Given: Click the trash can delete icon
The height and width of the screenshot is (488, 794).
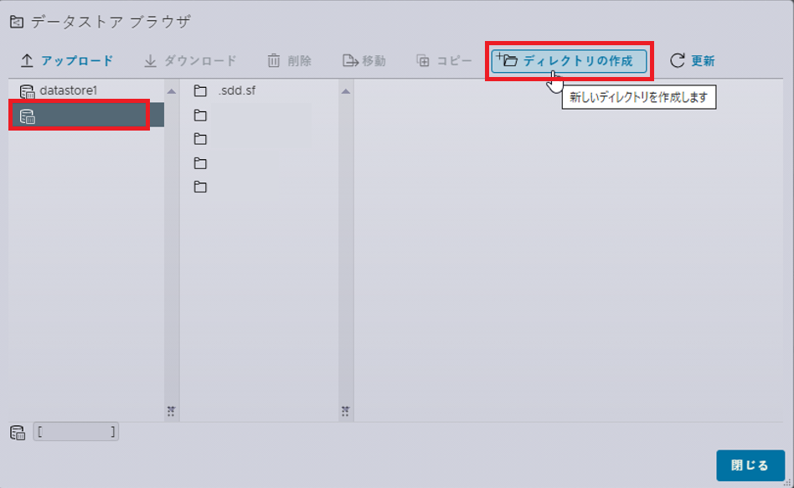Looking at the screenshot, I should coord(273,61).
